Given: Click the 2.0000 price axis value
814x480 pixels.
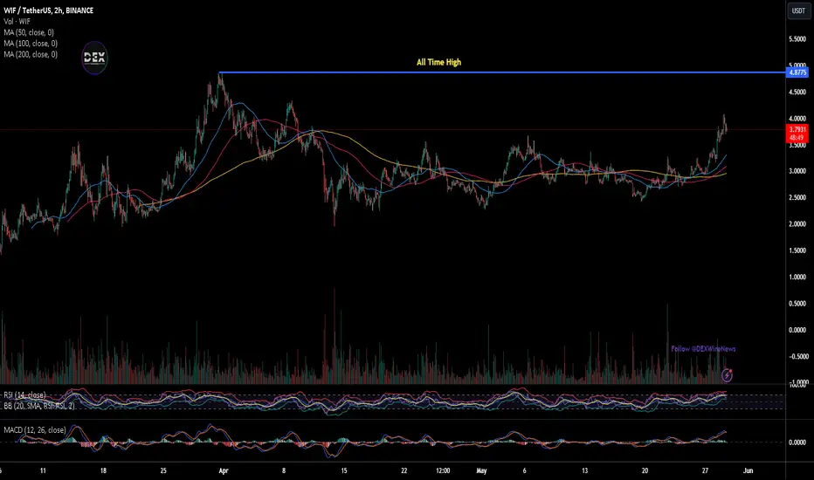Looking at the screenshot, I should pos(797,224).
